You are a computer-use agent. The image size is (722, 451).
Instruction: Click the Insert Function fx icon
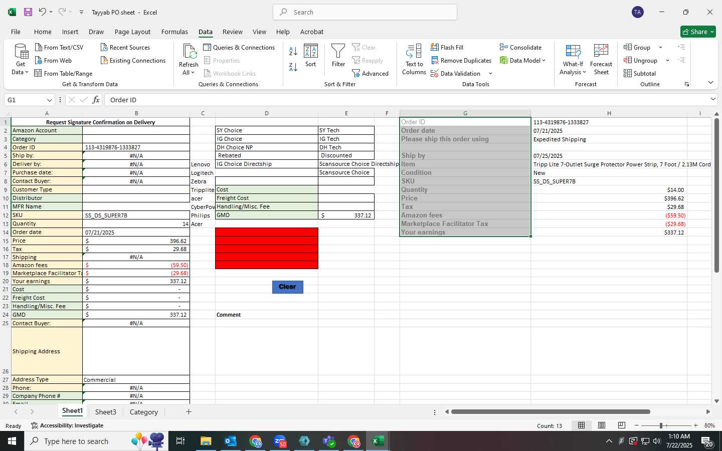[96, 100]
